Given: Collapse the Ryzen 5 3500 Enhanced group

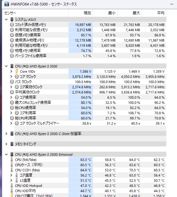Looking at the screenshot, I should [6, 155].
